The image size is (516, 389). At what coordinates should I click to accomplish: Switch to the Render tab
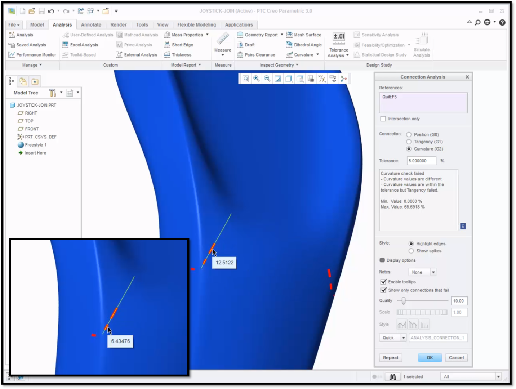point(119,25)
